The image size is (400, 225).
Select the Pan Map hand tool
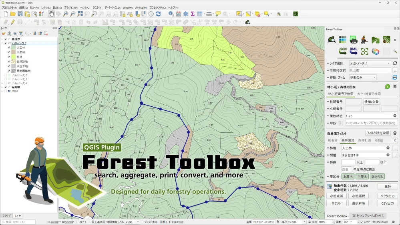(x=52, y=14)
